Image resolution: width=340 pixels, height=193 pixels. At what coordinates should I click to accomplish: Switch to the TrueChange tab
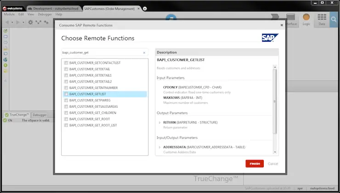[x=17, y=115]
